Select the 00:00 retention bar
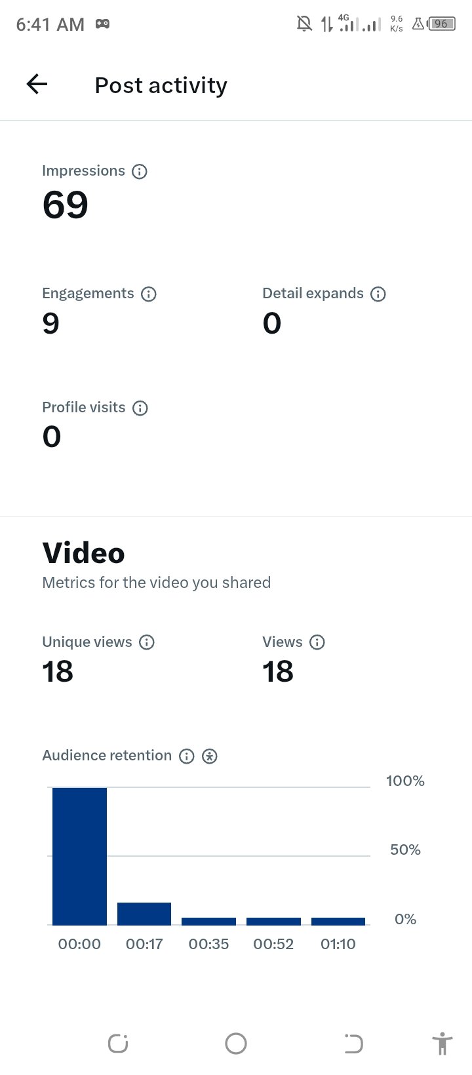This screenshot has height=1075, width=472. tap(79, 856)
